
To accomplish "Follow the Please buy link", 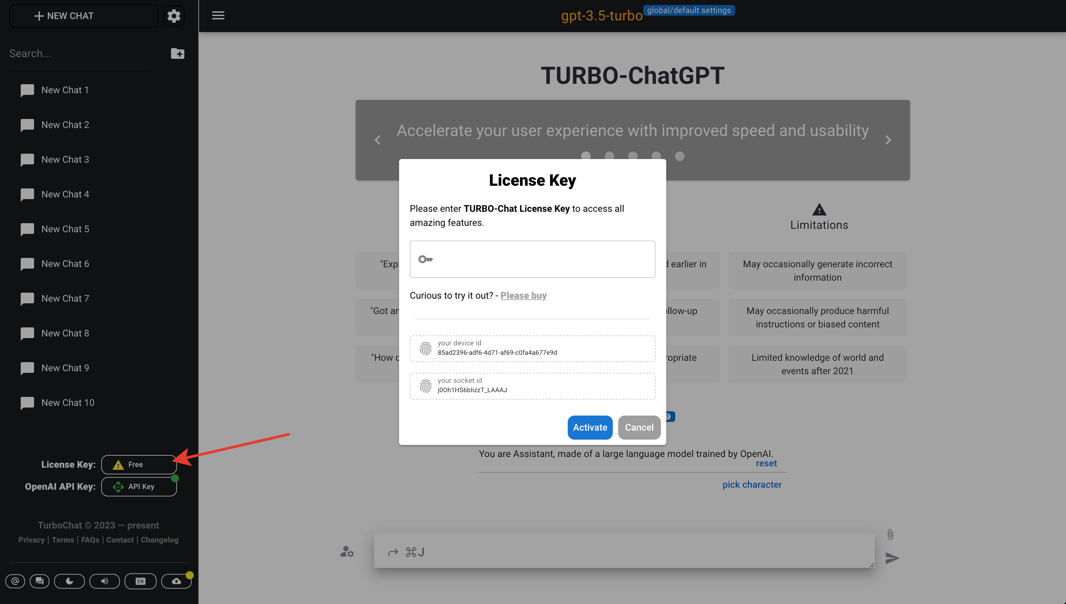I will click(x=523, y=295).
